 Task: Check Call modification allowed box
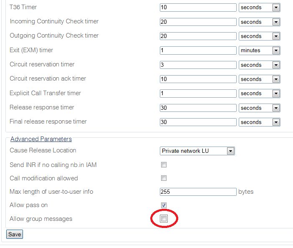click(x=164, y=178)
